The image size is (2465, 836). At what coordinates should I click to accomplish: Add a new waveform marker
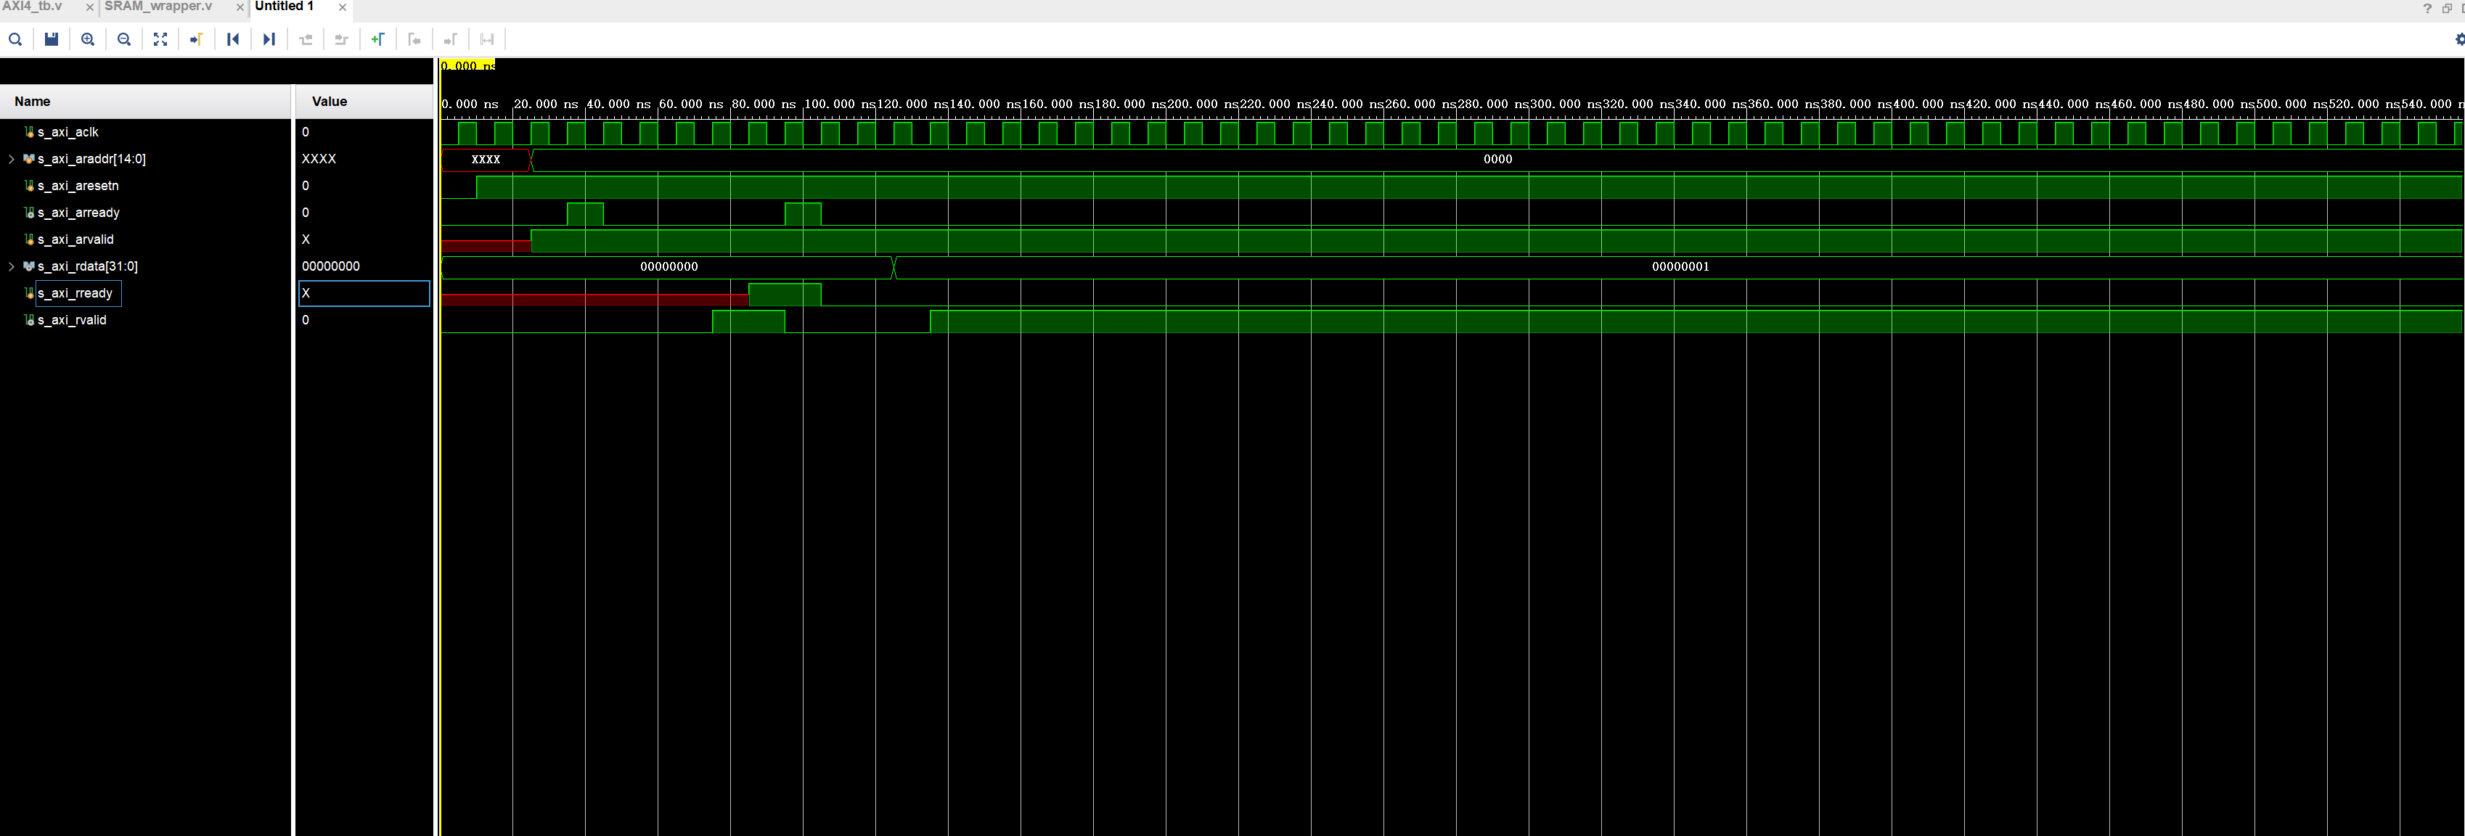[x=378, y=39]
